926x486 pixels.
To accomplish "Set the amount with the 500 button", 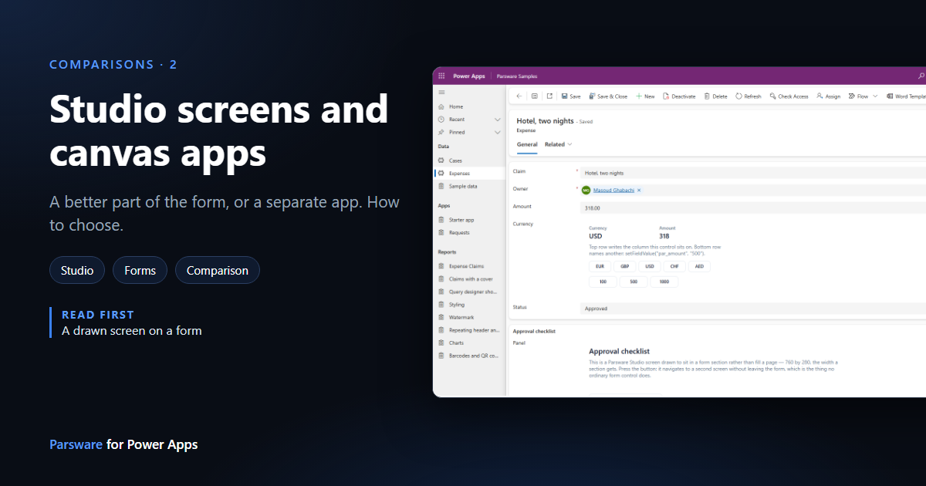I will [x=634, y=282].
